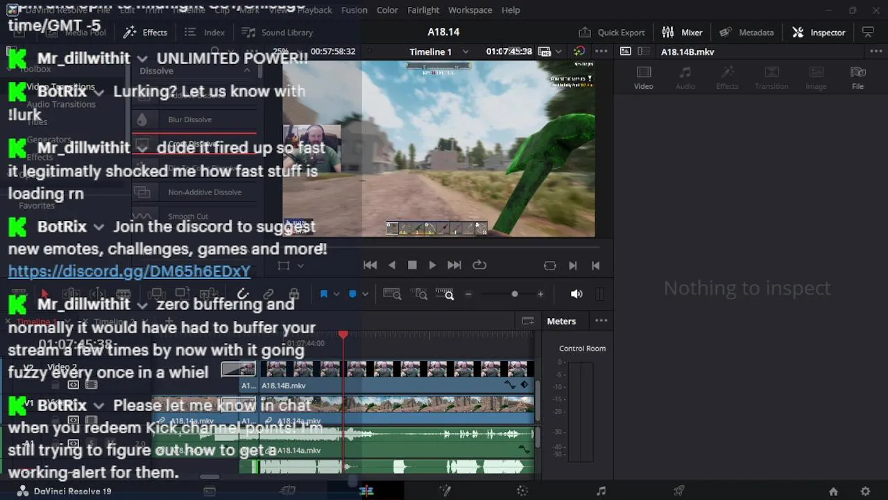The width and height of the screenshot is (888, 500).
Task: Adjust the timeline zoom slider handle
Action: tap(514, 294)
